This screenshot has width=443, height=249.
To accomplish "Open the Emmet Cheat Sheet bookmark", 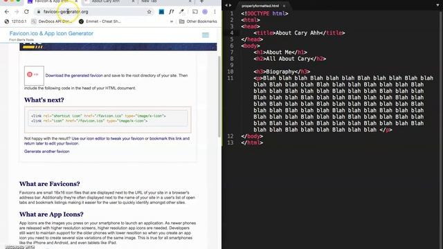I will point(100,21).
